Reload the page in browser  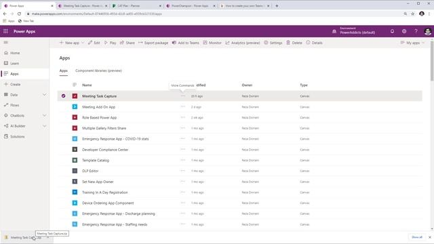[x=19, y=14]
